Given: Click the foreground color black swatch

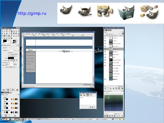Looking at the screenshot, I should [5, 41].
